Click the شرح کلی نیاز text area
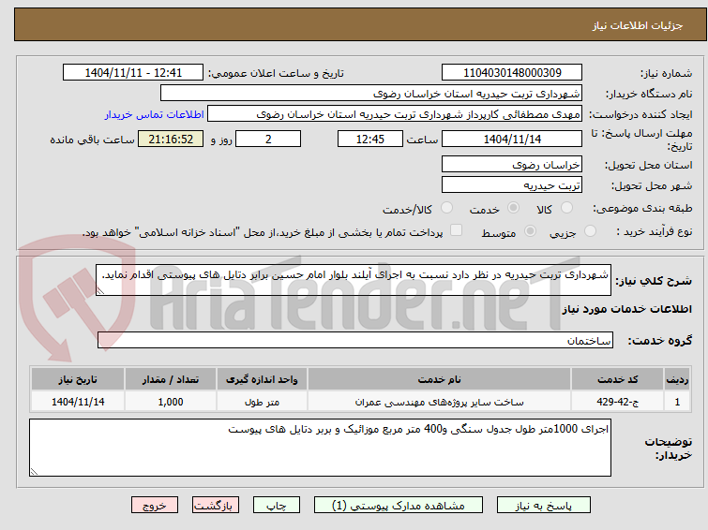Screen dimensions: 708x530 click(x=354, y=280)
